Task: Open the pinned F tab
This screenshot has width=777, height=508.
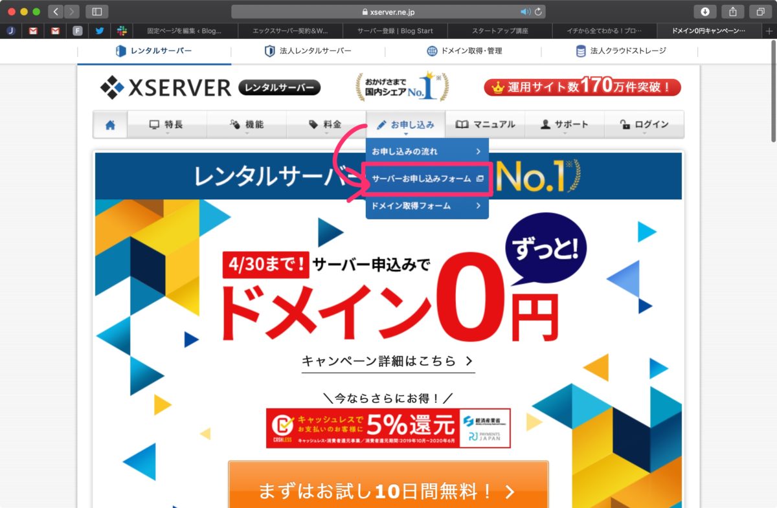Action: pyautogui.click(x=78, y=30)
